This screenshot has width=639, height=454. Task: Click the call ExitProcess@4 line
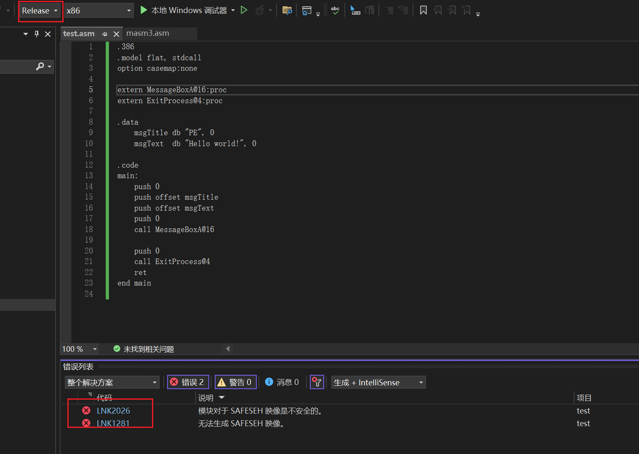point(172,262)
